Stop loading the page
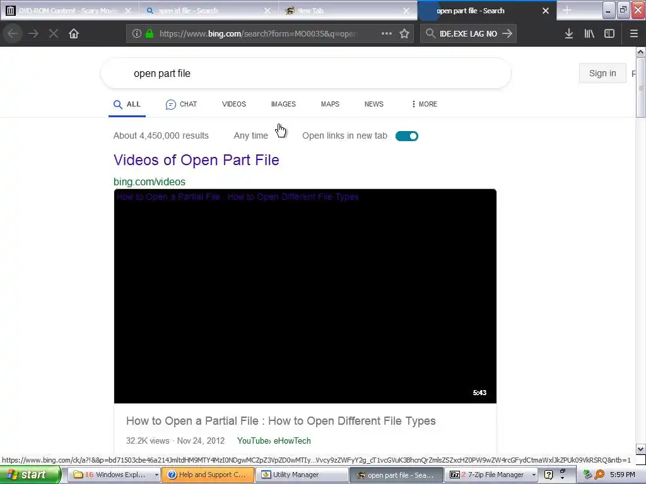The image size is (646, 484). pyautogui.click(x=54, y=34)
